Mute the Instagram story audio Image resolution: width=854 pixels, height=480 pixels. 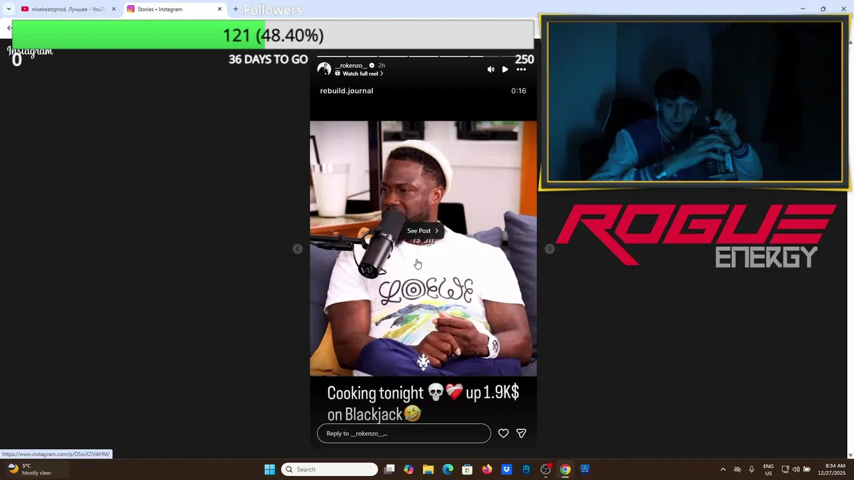[x=491, y=69]
